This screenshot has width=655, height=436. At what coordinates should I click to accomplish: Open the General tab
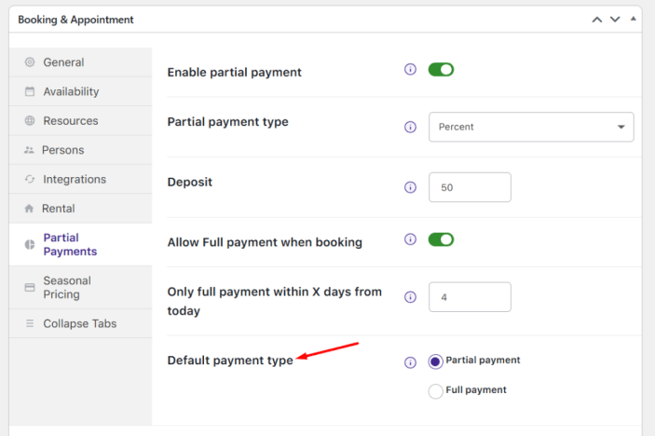(81, 62)
